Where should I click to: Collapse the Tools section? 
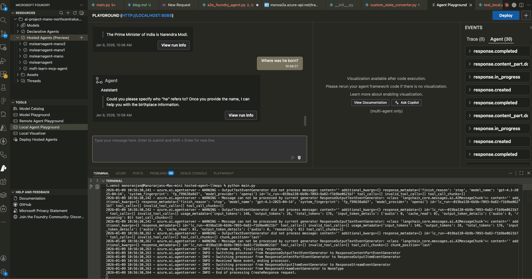(x=13, y=102)
